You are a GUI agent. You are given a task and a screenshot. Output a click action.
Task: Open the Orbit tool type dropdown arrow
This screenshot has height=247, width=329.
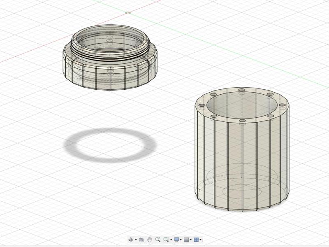(x=136, y=240)
